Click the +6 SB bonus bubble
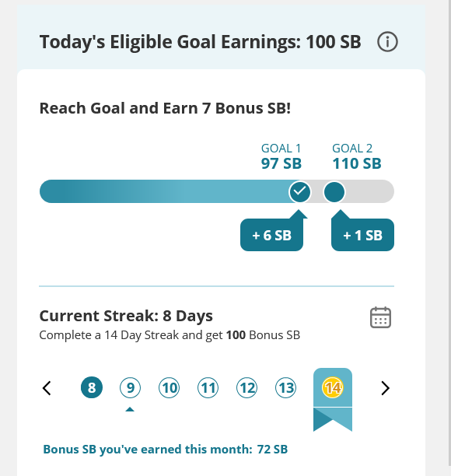This screenshot has width=451, height=476. click(x=272, y=235)
